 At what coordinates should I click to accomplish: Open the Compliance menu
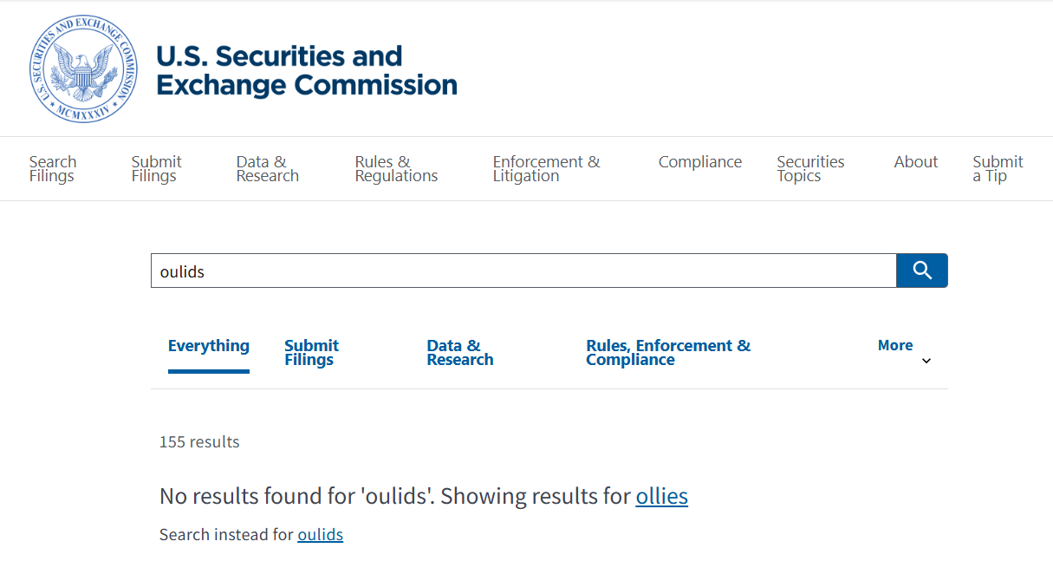tap(700, 162)
